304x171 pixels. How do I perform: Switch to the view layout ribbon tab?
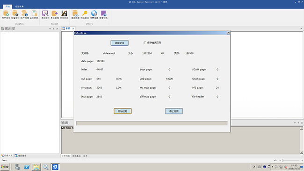point(19,7)
